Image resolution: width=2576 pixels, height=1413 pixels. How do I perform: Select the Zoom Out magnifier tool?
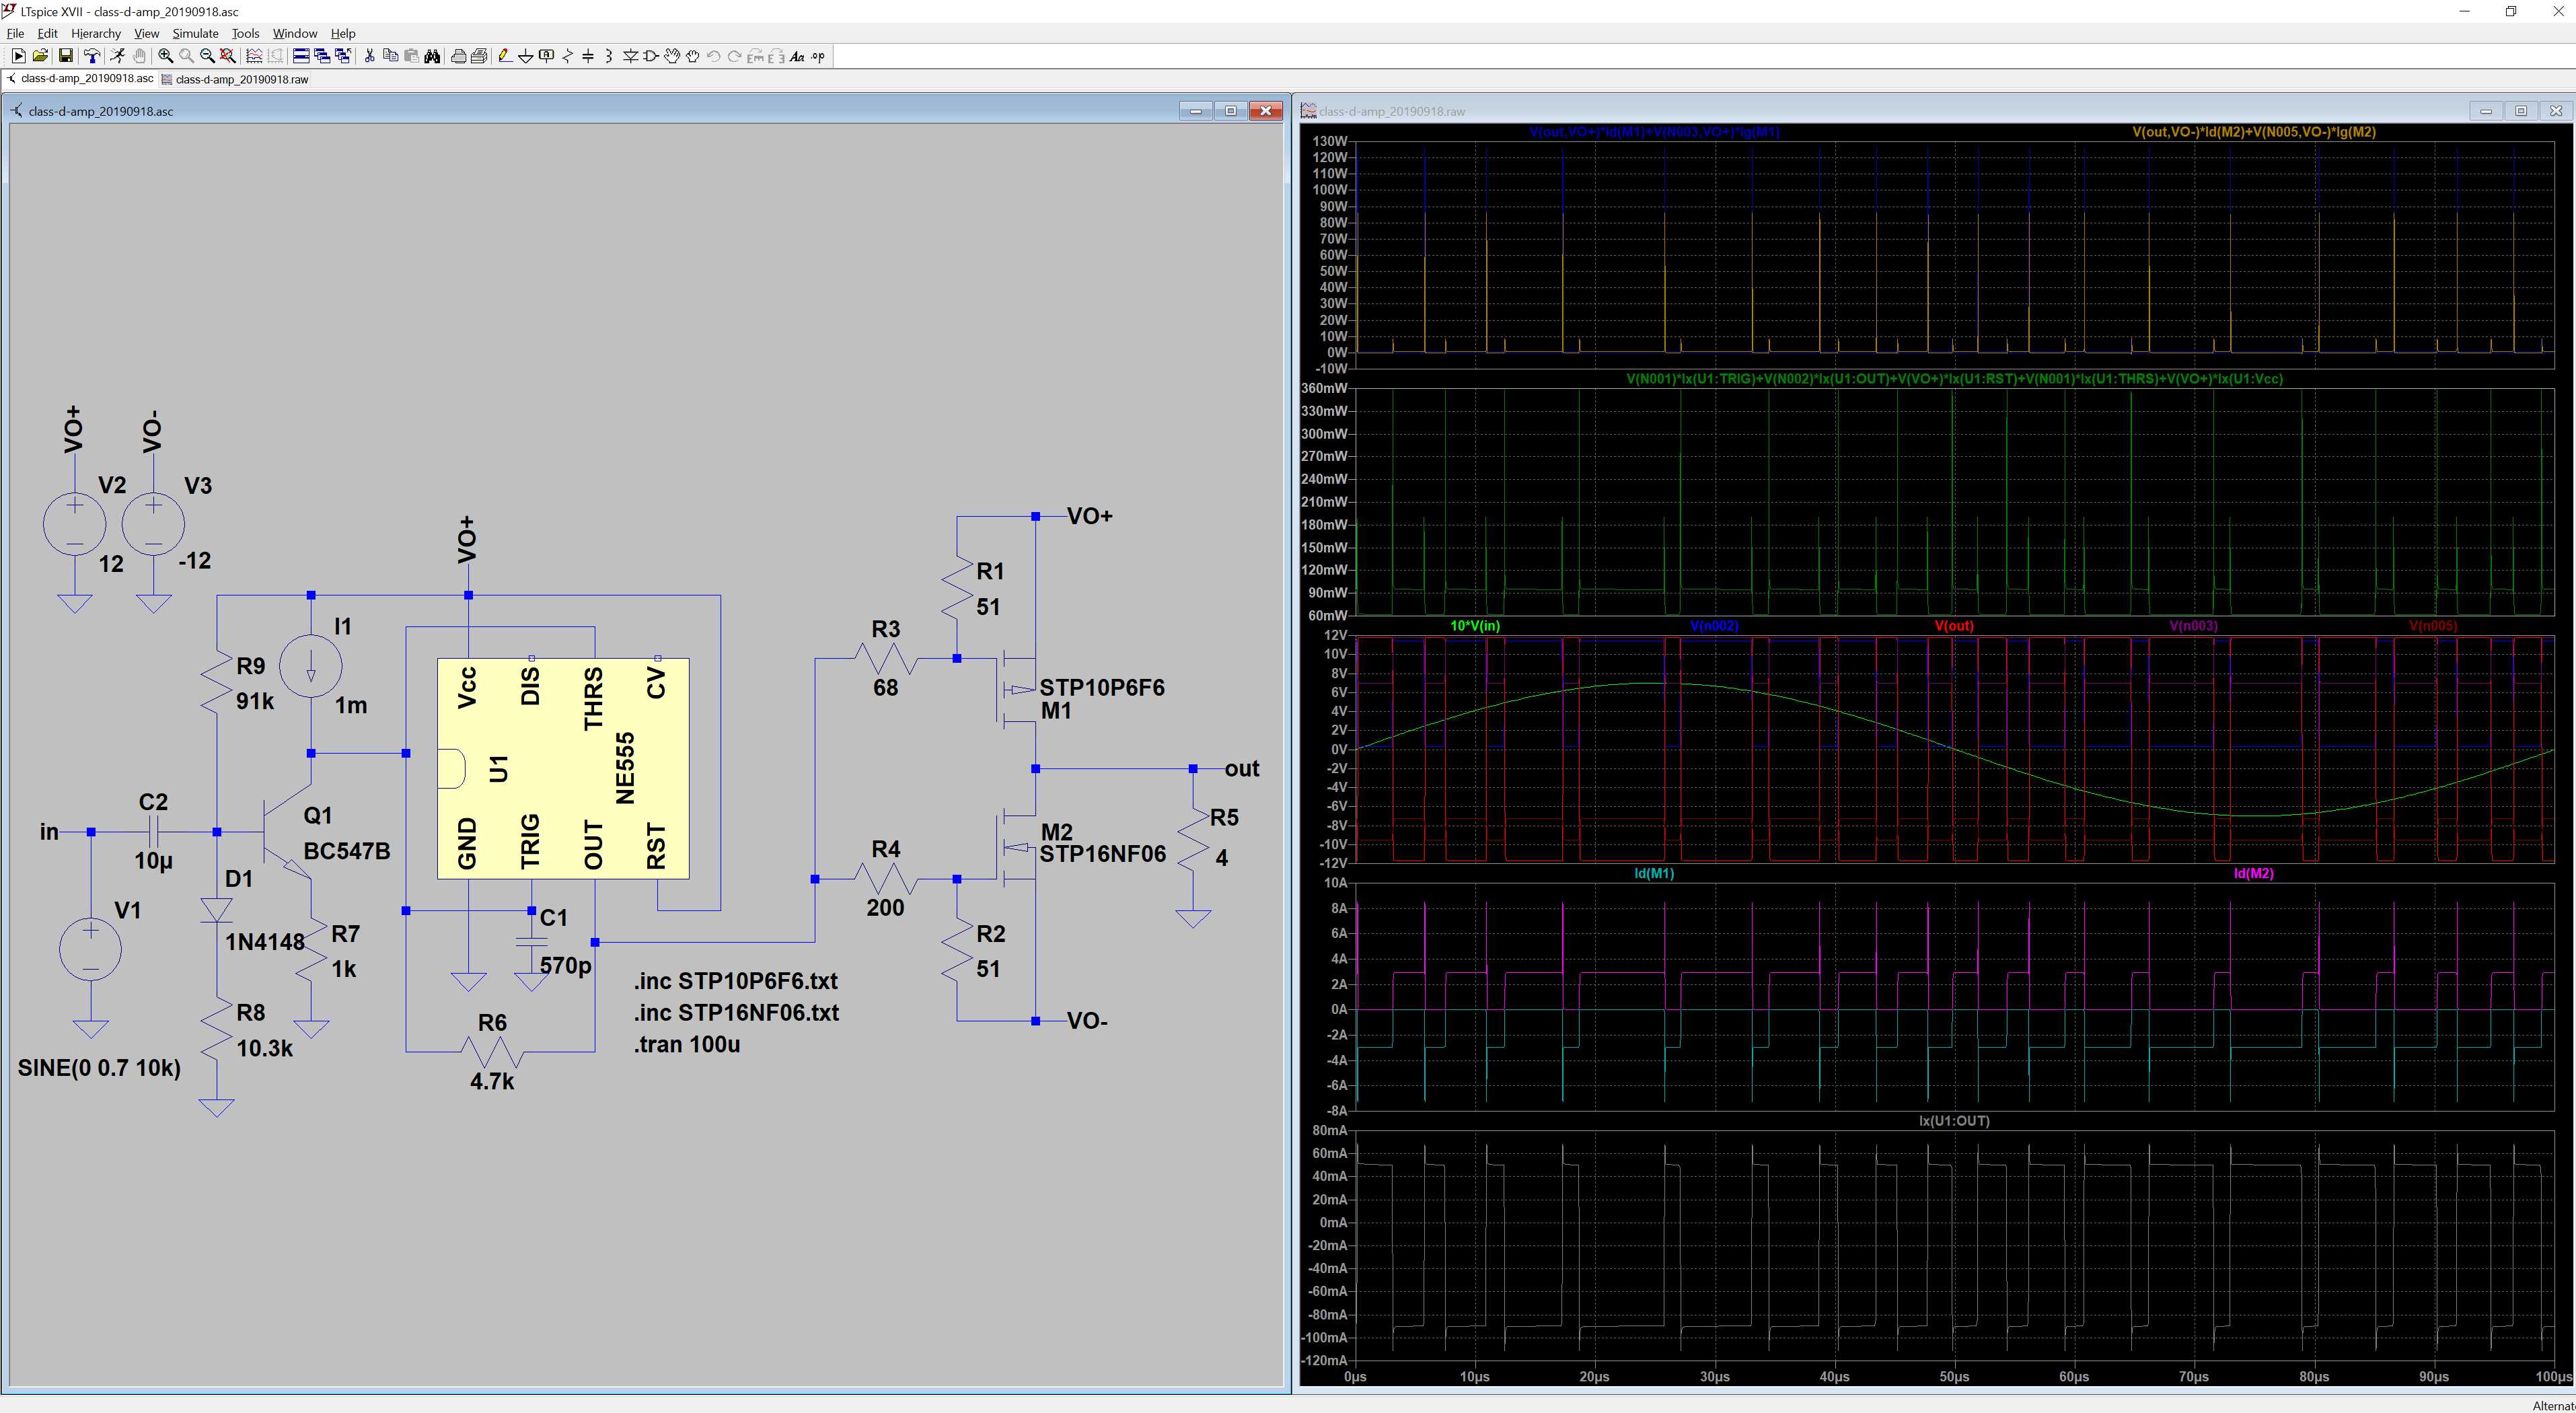(207, 56)
